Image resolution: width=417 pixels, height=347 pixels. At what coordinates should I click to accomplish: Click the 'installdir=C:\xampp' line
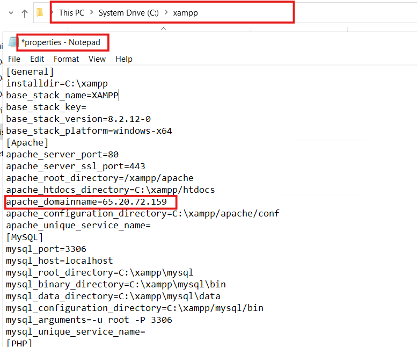coord(57,84)
